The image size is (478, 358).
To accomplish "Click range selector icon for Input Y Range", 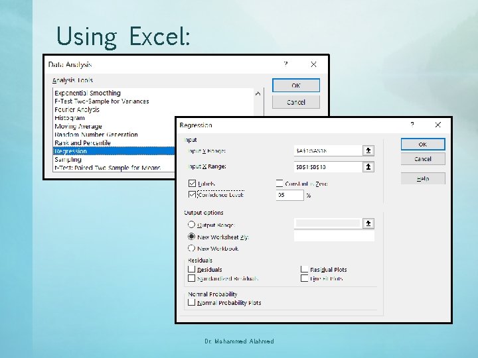I will (x=368, y=150).
